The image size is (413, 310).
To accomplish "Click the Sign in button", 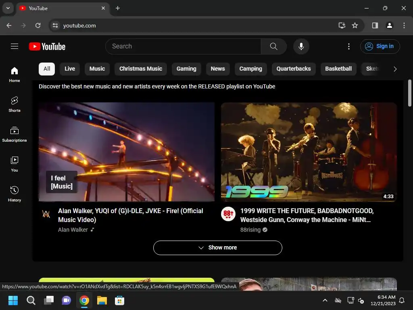I will (x=380, y=46).
